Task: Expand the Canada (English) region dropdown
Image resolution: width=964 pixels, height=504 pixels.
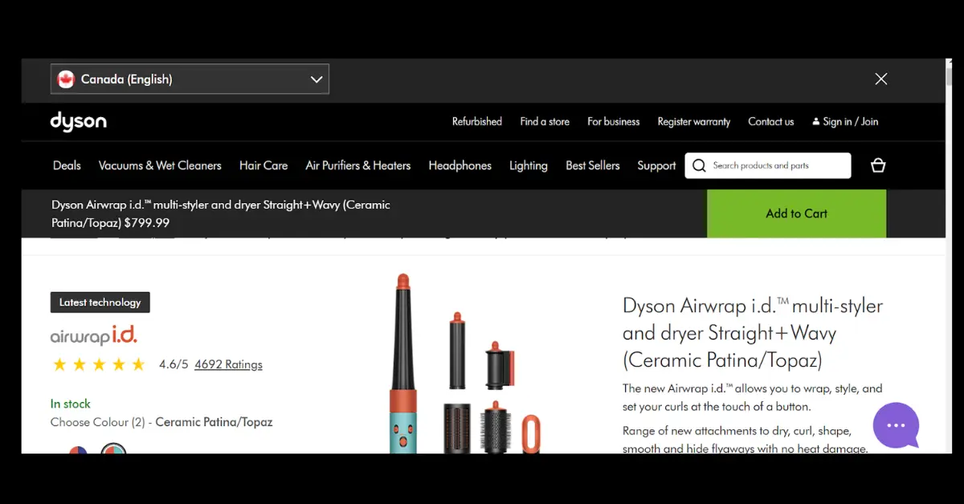Action: click(x=190, y=79)
